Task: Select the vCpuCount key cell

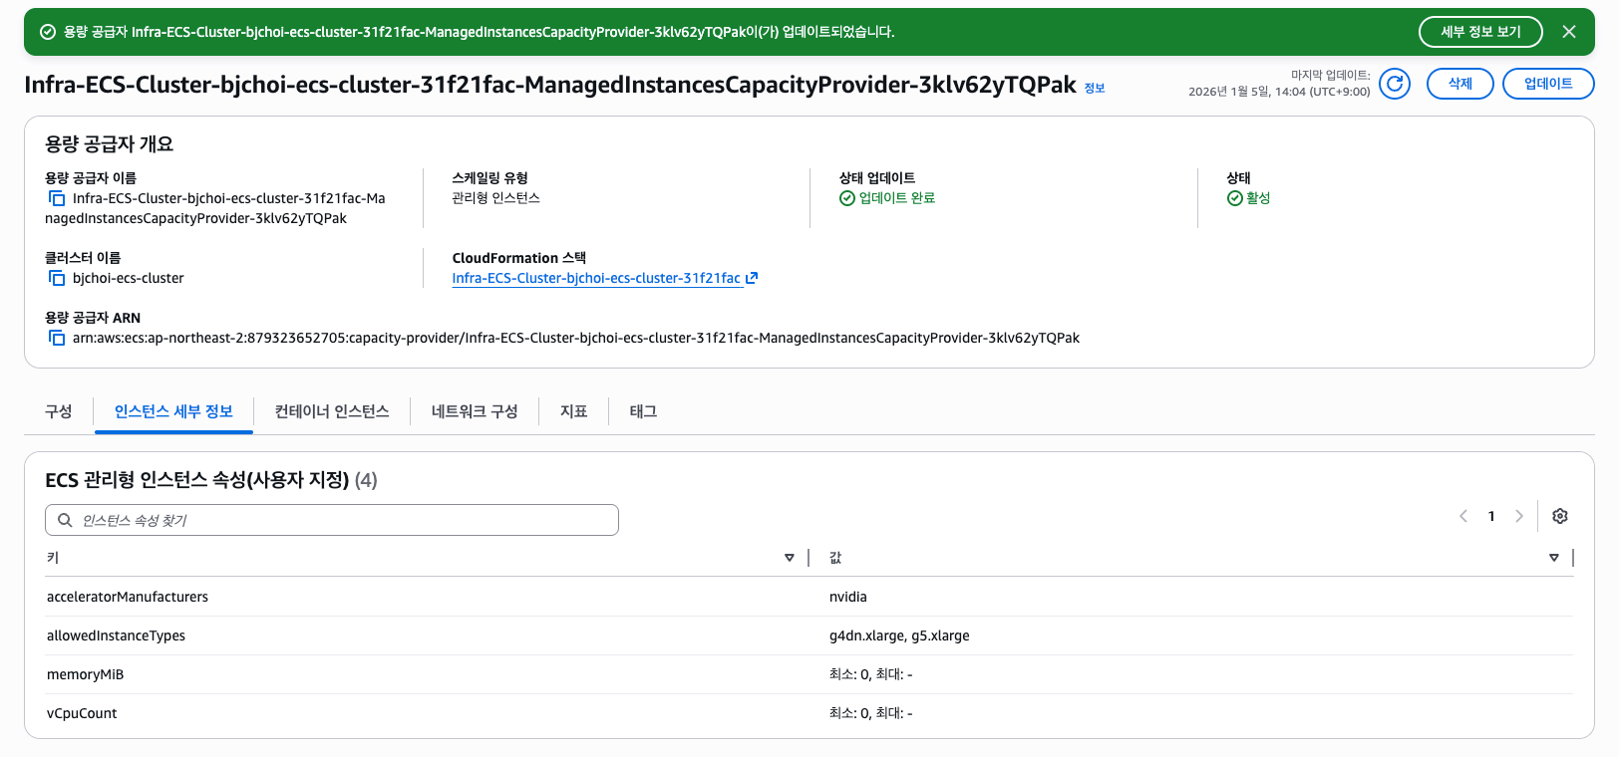Action: [82, 713]
